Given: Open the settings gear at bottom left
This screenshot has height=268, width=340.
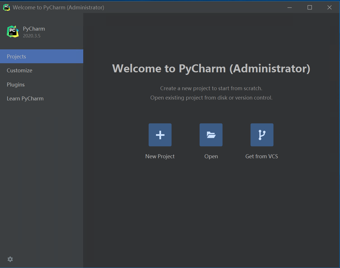Looking at the screenshot, I should (10, 259).
